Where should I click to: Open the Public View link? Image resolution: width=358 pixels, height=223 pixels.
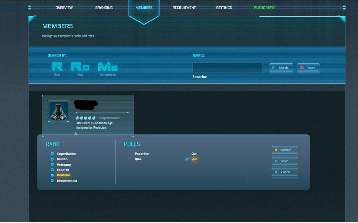(x=264, y=8)
